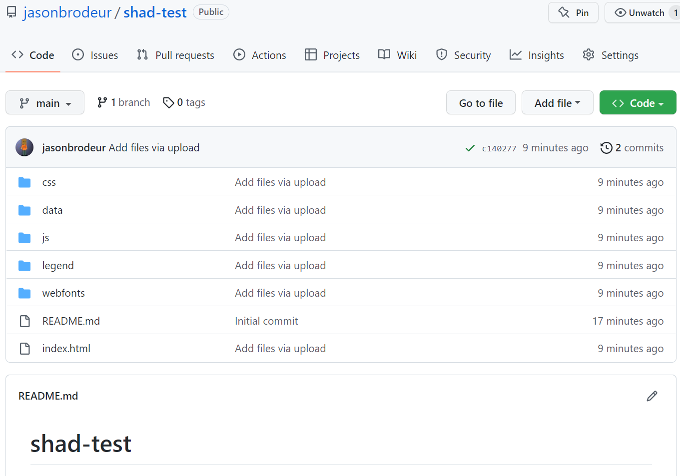This screenshot has width=680, height=476.
Task: Open commit message in the legend row
Action: tap(280, 266)
